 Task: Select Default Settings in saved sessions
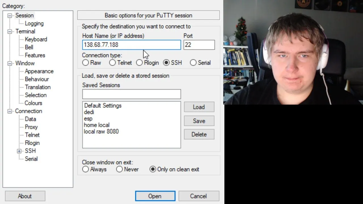click(x=103, y=105)
